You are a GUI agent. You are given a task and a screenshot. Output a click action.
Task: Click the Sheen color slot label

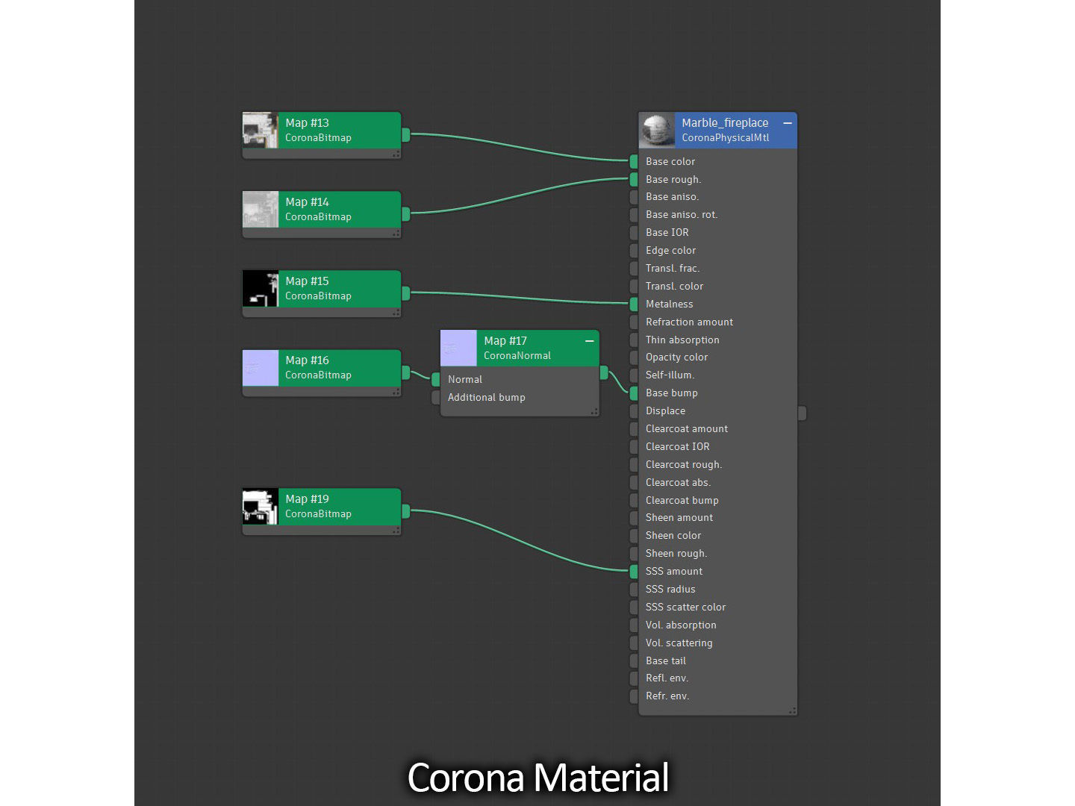pos(673,536)
